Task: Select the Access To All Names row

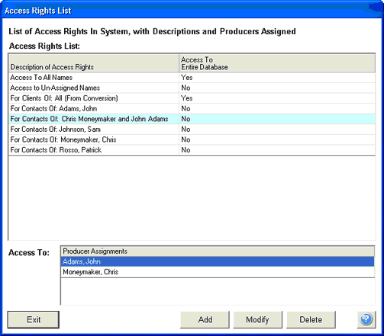Action: click(192, 78)
